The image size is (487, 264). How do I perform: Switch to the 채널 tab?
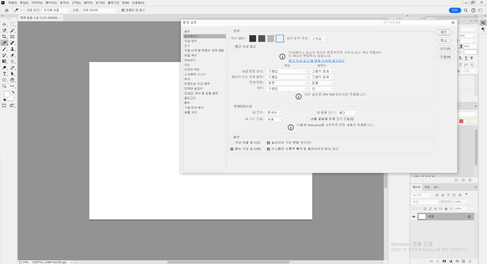[x=427, y=187]
